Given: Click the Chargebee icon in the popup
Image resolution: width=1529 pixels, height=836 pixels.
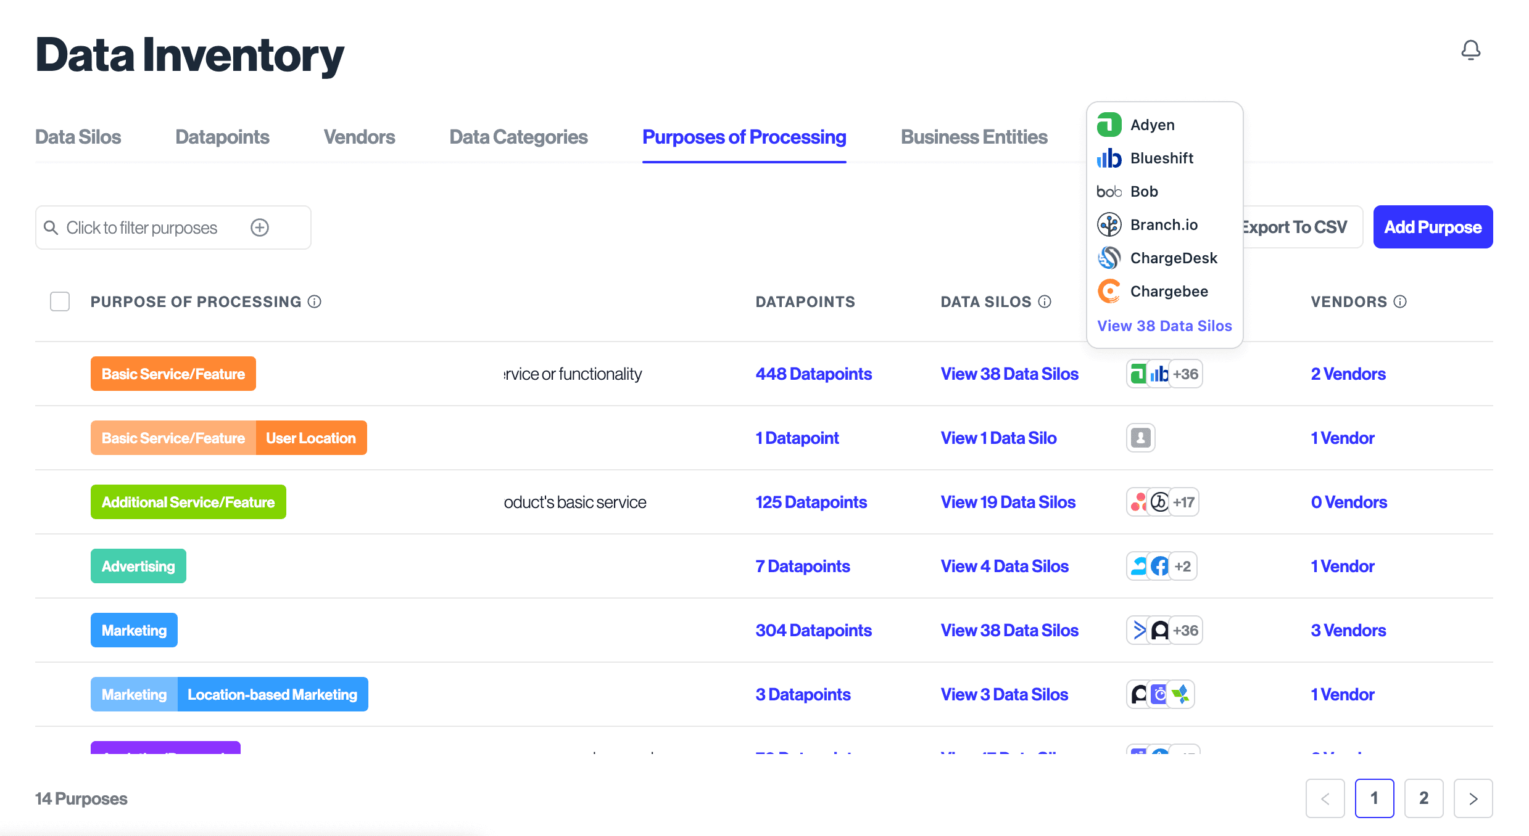Looking at the screenshot, I should coord(1109,291).
